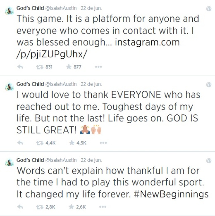Open the @IsaiahAustin handle on the second tweet
Screen dimensions: 215x216
click(x=61, y=84)
